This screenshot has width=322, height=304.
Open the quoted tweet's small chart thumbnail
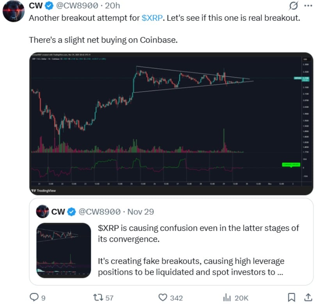click(63, 250)
